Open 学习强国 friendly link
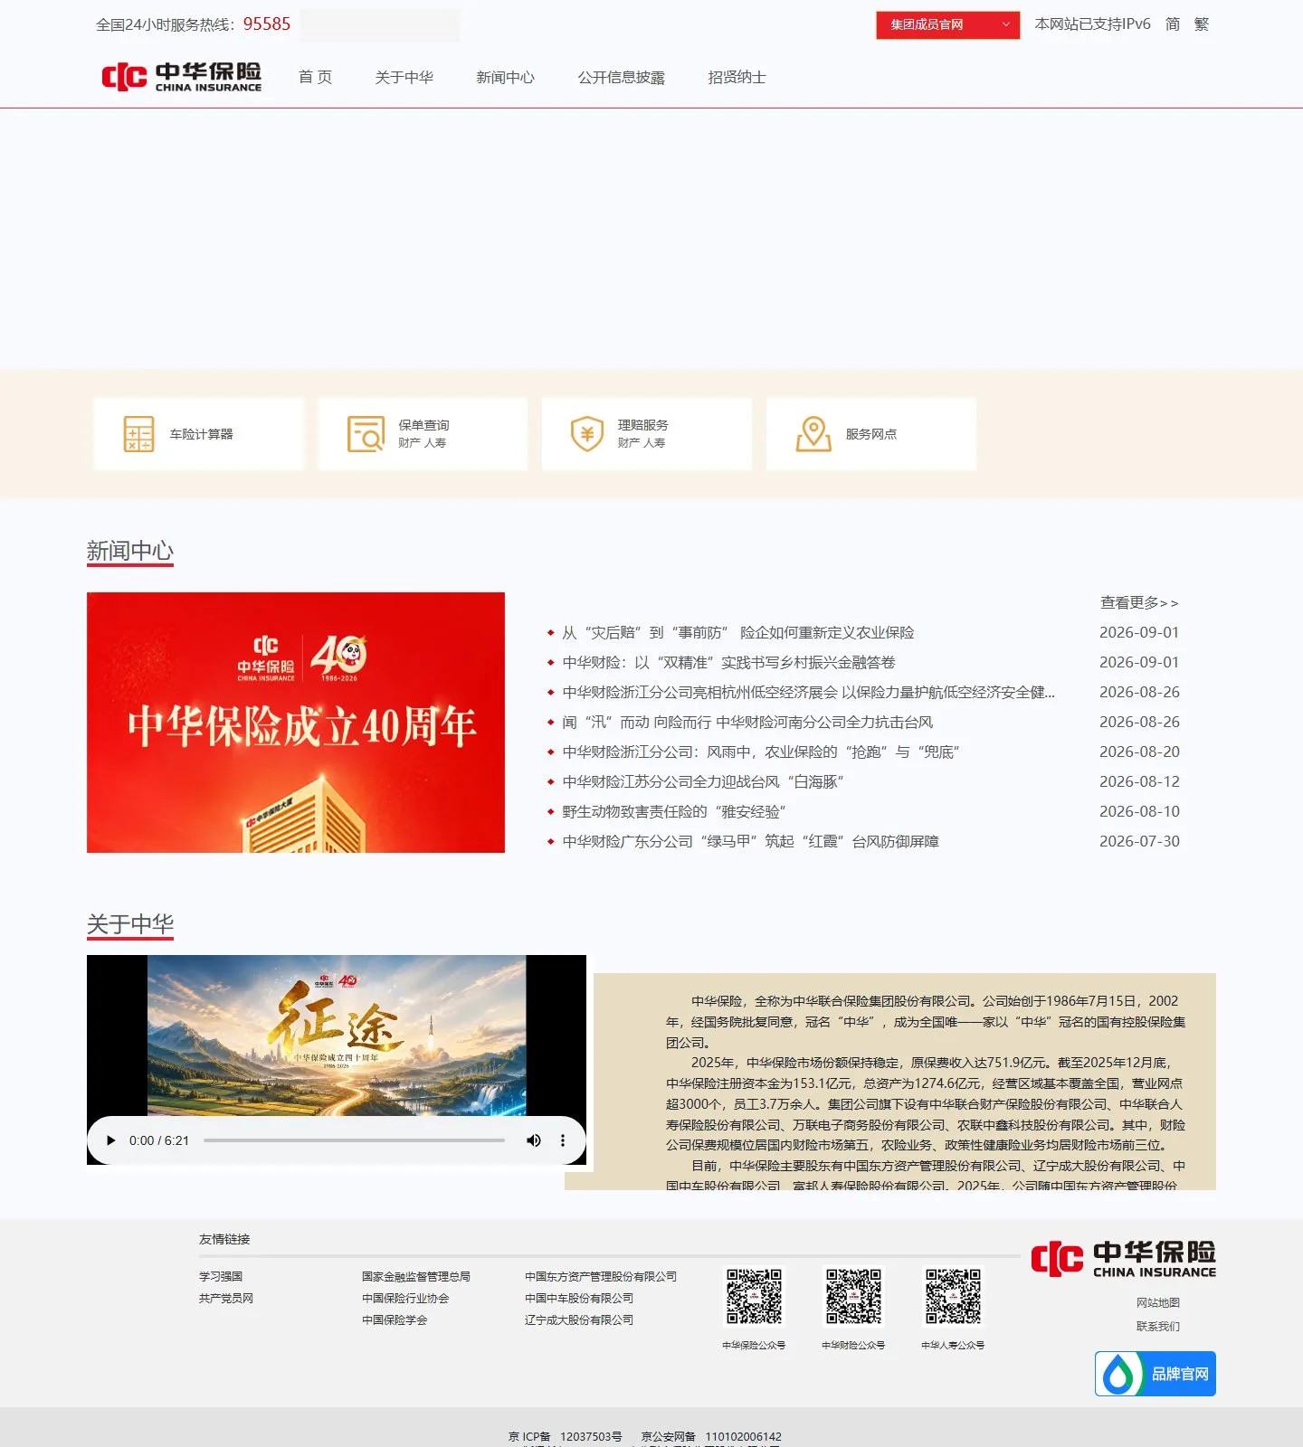 click(x=221, y=1276)
